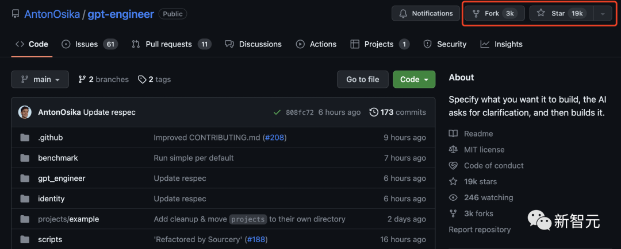View the Insights tab
Image resolution: width=621 pixels, height=249 pixels.
click(x=501, y=44)
